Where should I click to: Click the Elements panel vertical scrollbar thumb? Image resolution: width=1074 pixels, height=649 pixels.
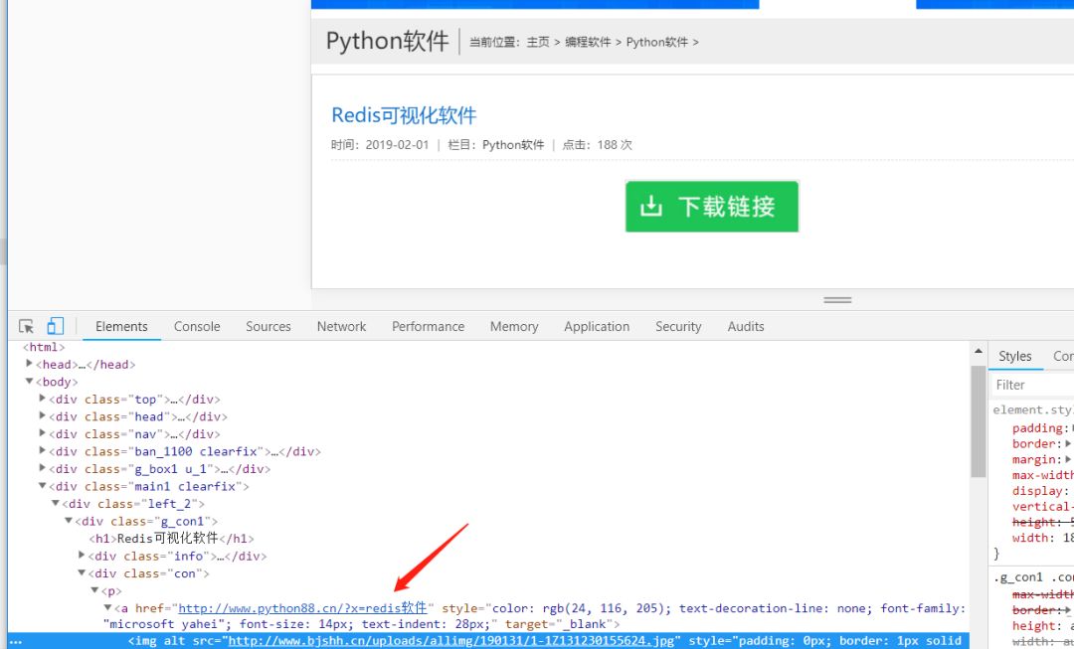click(x=979, y=421)
